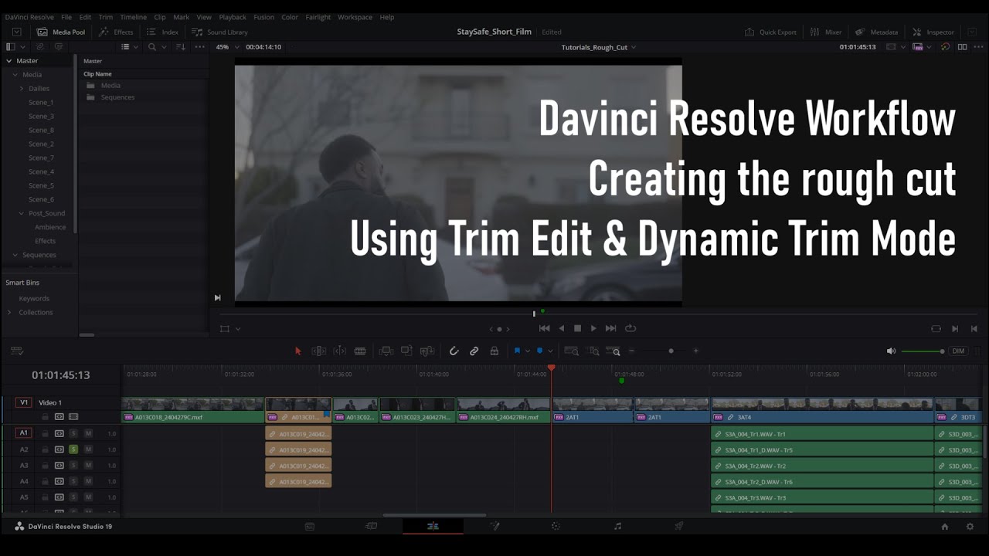Solo audio track A2
Viewport: 989px width, 556px height.
[x=73, y=449]
